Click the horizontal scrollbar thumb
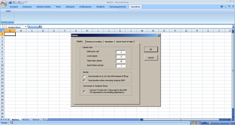Image resolution: width=235 pixels, height=125 pixels. [181, 120]
